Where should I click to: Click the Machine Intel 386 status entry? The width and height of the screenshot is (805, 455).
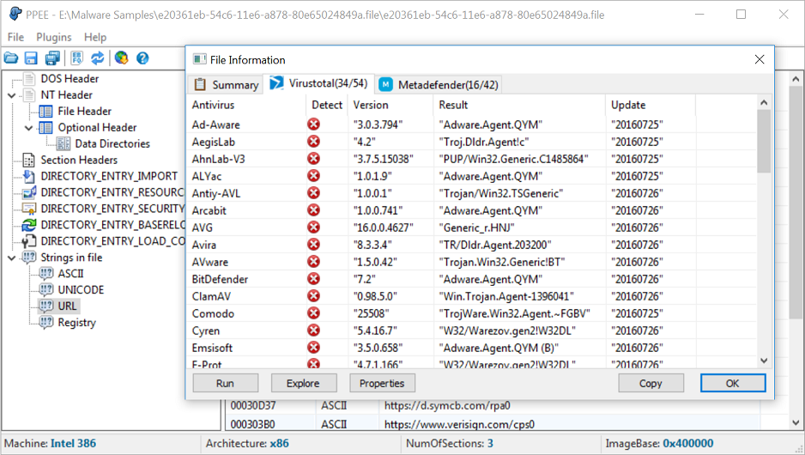pos(50,443)
